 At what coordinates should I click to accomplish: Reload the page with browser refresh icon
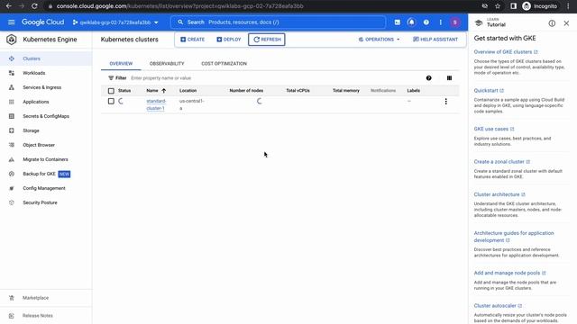tap(34, 6)
